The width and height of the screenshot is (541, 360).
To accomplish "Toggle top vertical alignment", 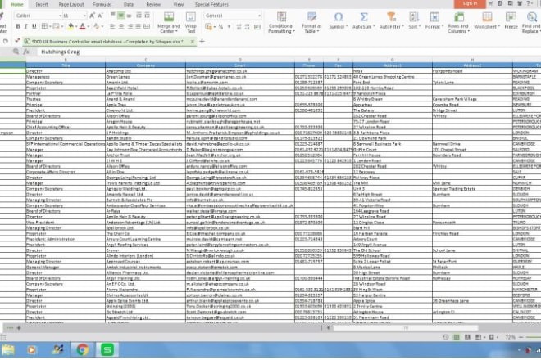I will point(113,16).
